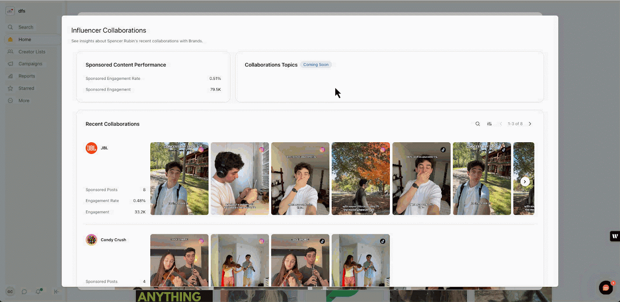This screenshot has width=620, height=302.
Task: Open the second Candy Crush Instagram post thumbnail
Action: 240,261
